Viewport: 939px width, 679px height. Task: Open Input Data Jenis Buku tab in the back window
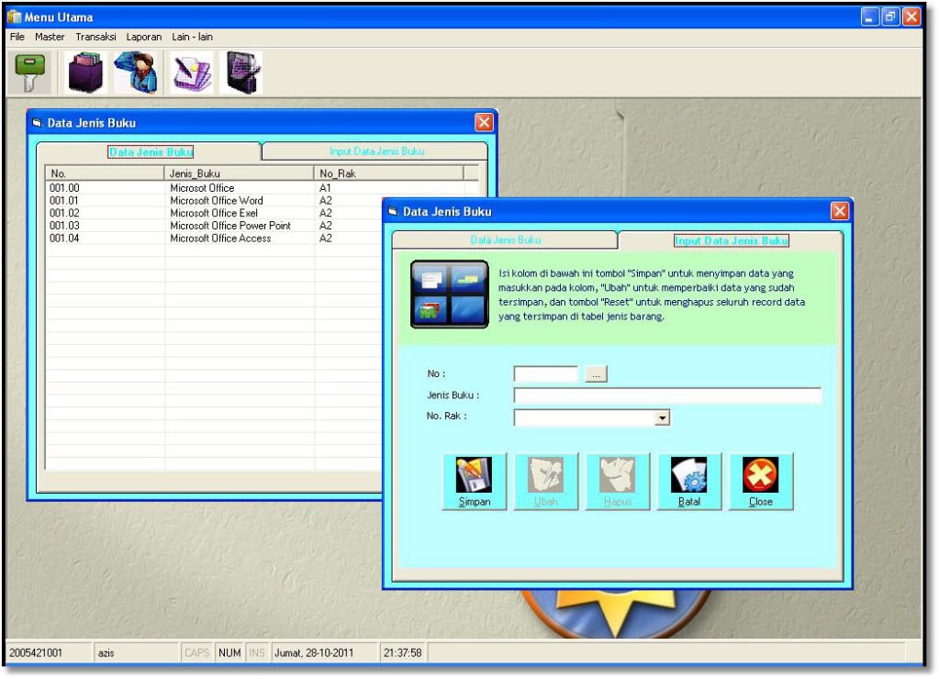tap(376, 151)
